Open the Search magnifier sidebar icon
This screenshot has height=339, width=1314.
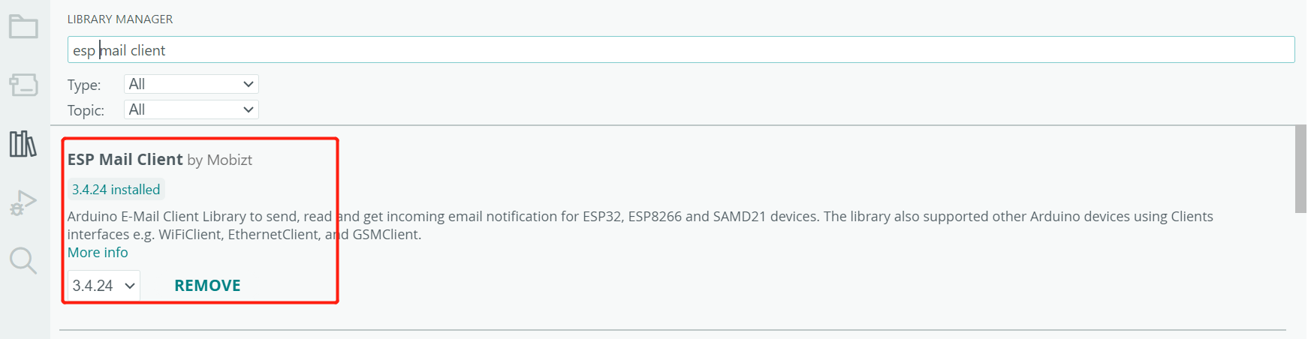coord(23,260)
